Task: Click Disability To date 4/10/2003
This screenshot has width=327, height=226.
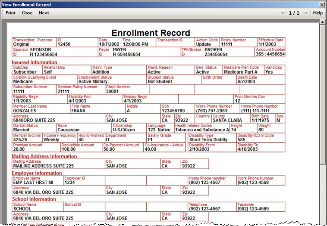Action: (248, 149)
